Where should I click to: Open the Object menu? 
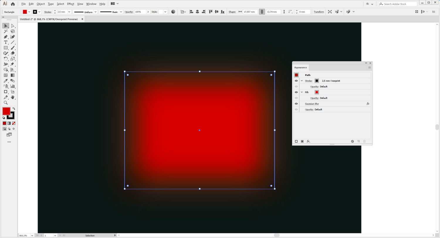(40, 4)
